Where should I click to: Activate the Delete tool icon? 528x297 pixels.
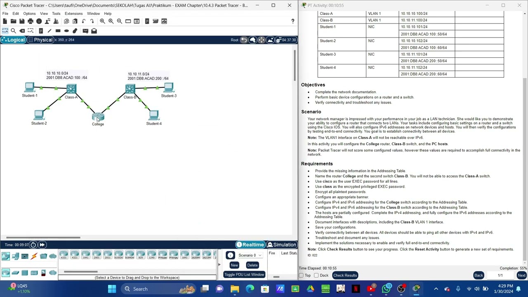tap(22, 31)
